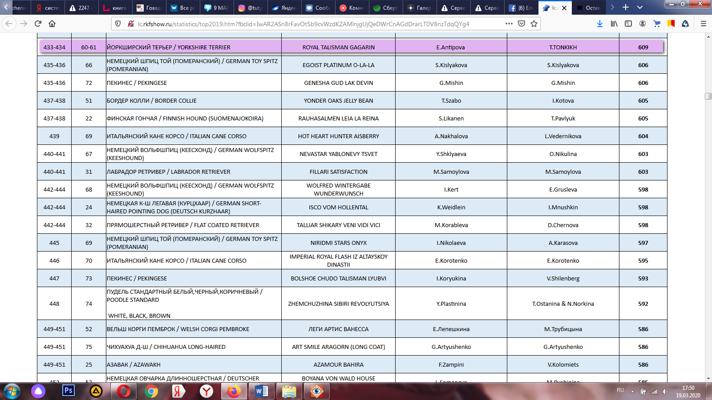
Task: Switch to the Instagram @tuty tab
Action: coord(250,8)
